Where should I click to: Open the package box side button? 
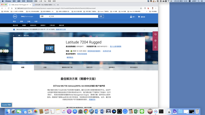click(x=155, y=41)
